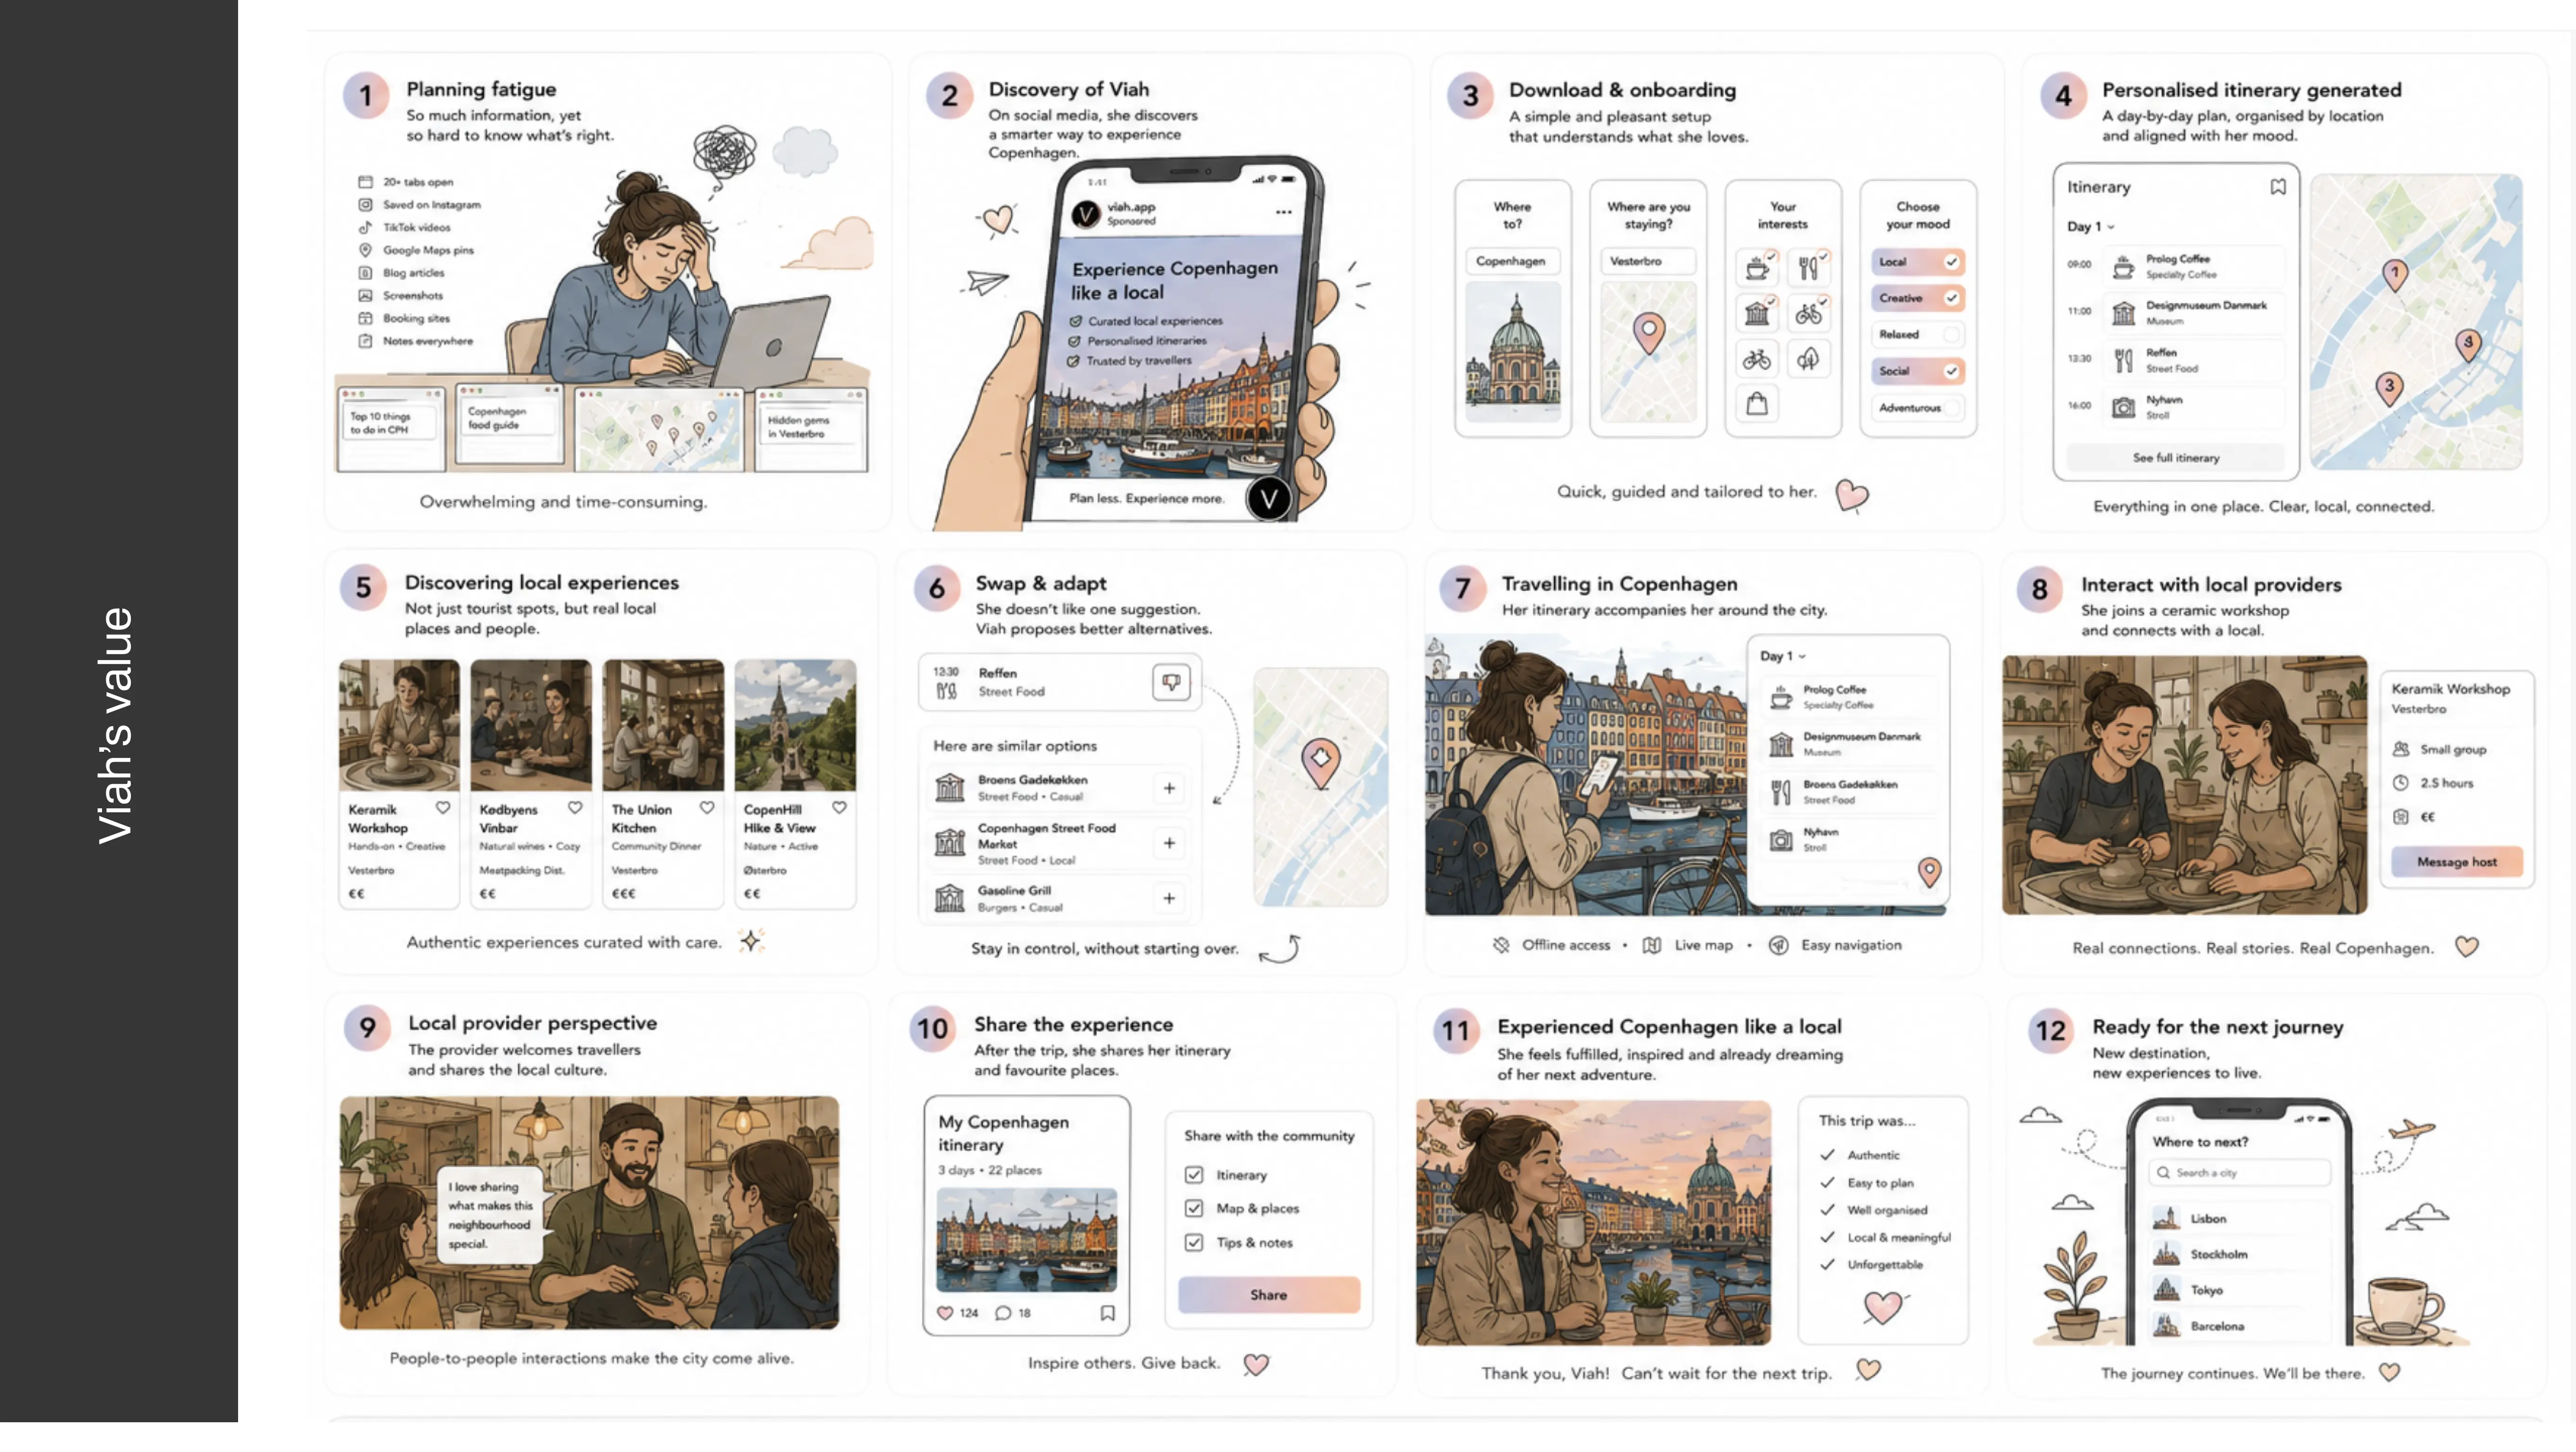Select the coffee cup interest icon
Image resolution: width=2576 pixels, height=1452 pixels.
click(1757, 268)
